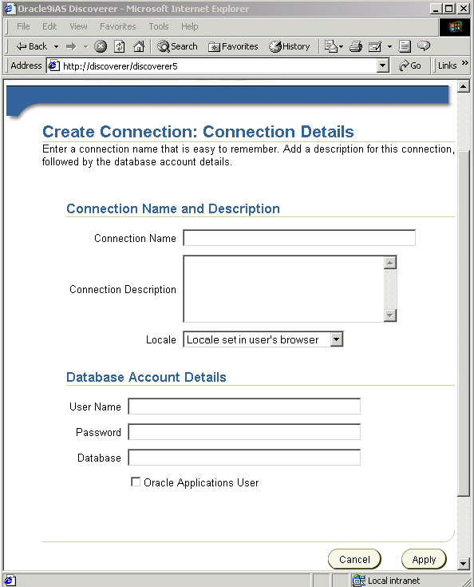Click in the Database field
474x587 pixels.
pyautogui.click(x=244, y=457)
